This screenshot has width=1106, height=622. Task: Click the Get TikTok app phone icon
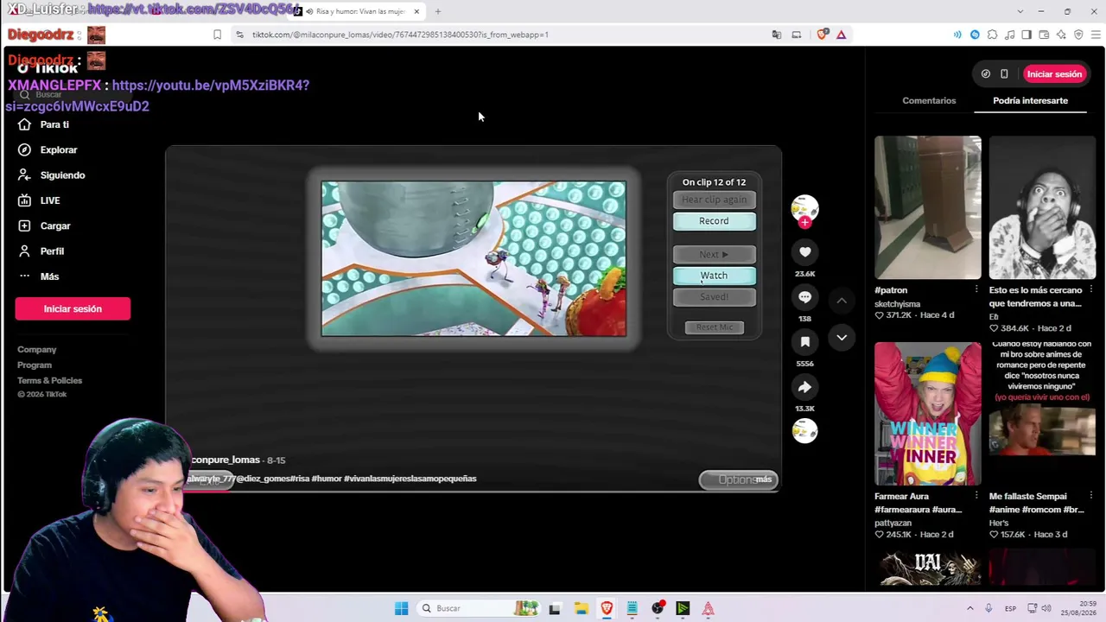coord(1004,74)
